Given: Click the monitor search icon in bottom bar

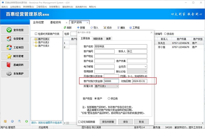Looking at the screenshot, I should pos(19,121).
